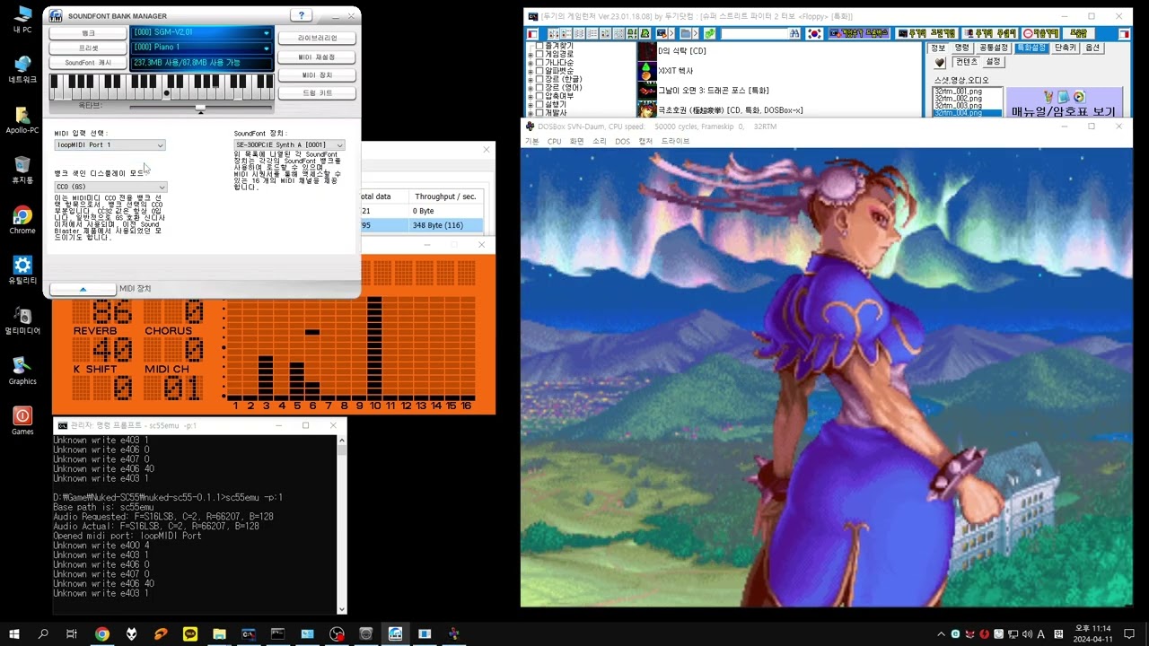Toggle the 장르 (영어) checkbox
Screen dimensions: 1149x646
539,88
